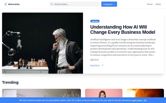Click the article excerpt about Artificial intelligence

[x=123, y=47]
